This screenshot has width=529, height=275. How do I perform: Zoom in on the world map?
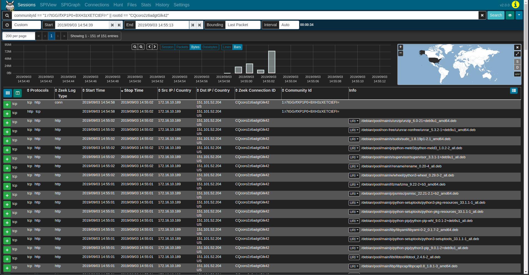[x=401, y=47]
